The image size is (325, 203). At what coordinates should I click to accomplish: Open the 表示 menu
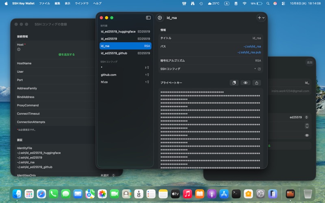67,3
